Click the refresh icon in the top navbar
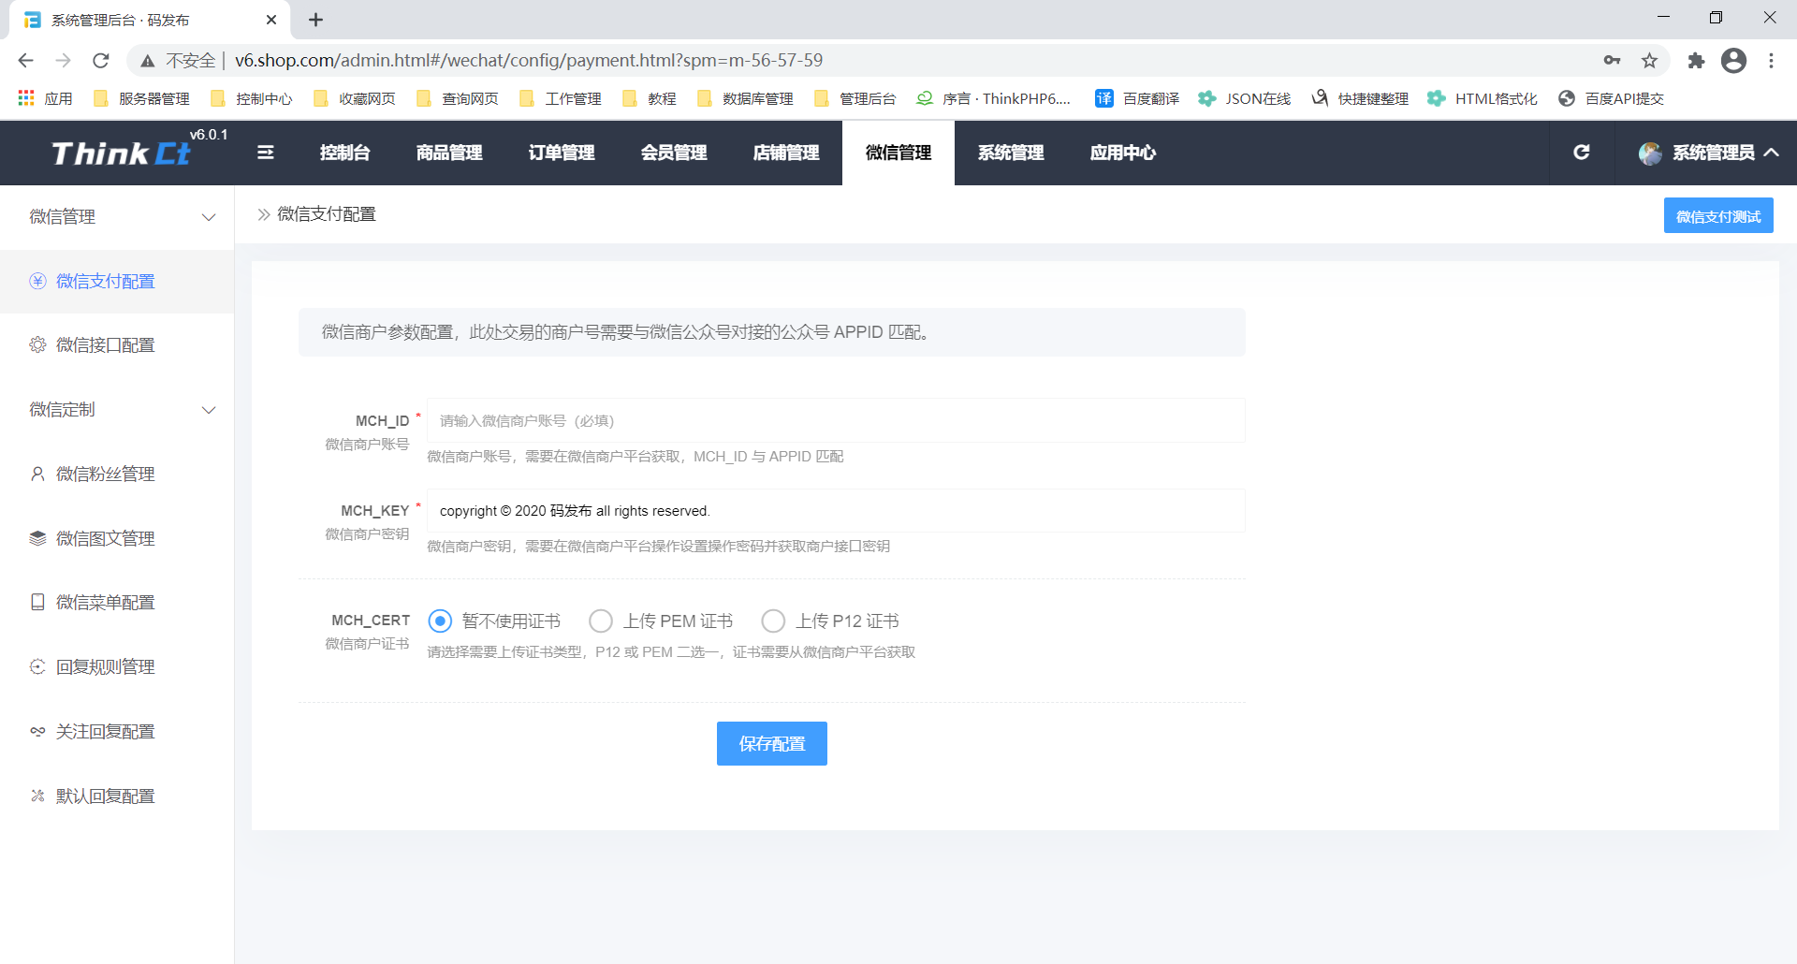This screenshot has height=964, width=1797. 1582,153
